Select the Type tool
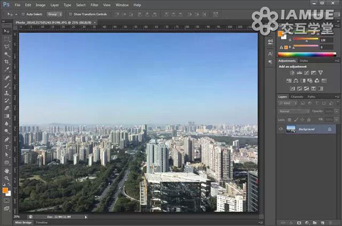 click(7, 147)
